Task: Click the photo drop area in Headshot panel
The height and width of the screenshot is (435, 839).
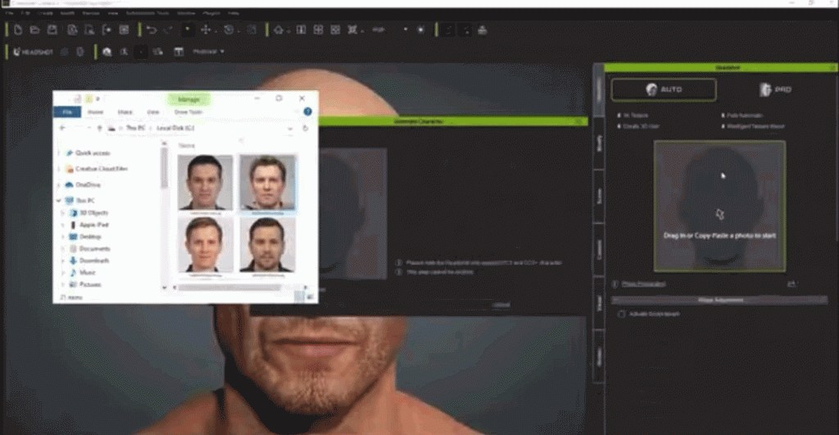Action: (719, 206)
